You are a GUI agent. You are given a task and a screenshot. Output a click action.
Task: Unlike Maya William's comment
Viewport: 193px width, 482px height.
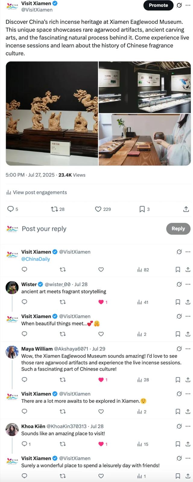pyautogui.click(x=103, y=380)
